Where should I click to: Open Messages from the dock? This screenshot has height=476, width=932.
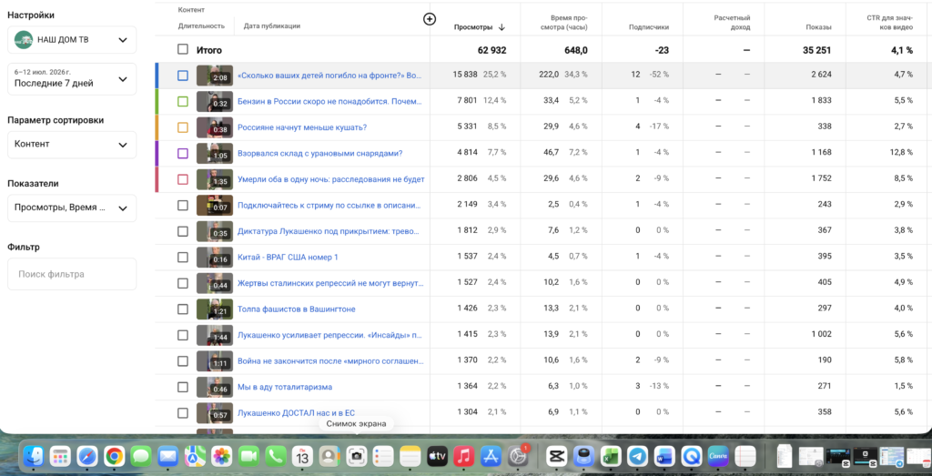click(x=141, y=456)
